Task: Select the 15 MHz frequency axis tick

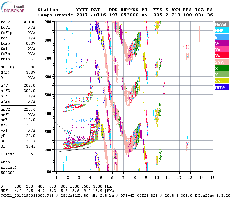Action: pyautogui.click(x=212, y=177)
